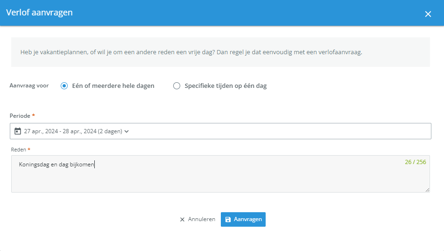Open the calendar icon in Periode field
This screenshot has width=444, height=251.
point(18,131)
